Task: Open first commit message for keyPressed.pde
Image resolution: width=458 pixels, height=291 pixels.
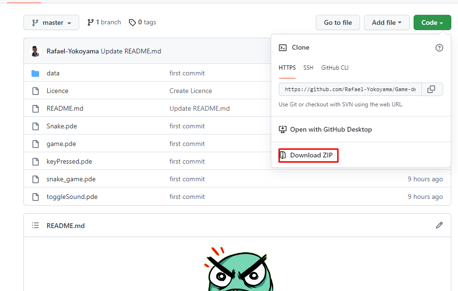Action: [187, 161]
